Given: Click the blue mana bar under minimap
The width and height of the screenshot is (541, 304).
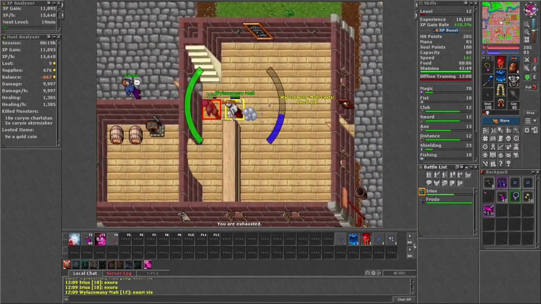Looking at the screenshot, I should pos(503,52).
